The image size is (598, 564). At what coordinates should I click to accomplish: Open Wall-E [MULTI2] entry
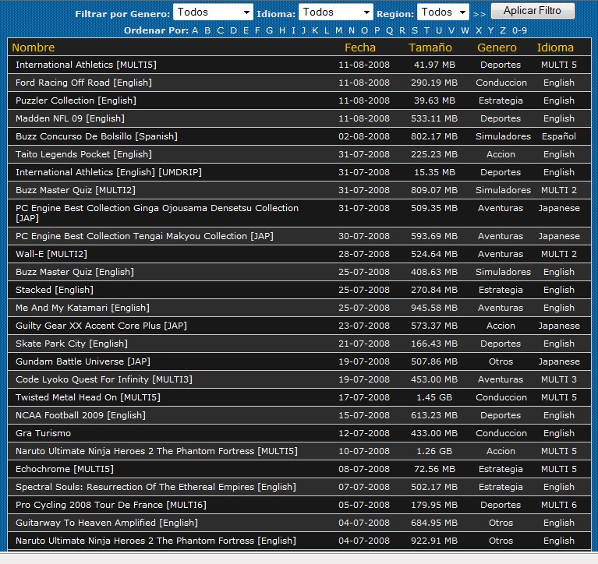pos(51,254)
